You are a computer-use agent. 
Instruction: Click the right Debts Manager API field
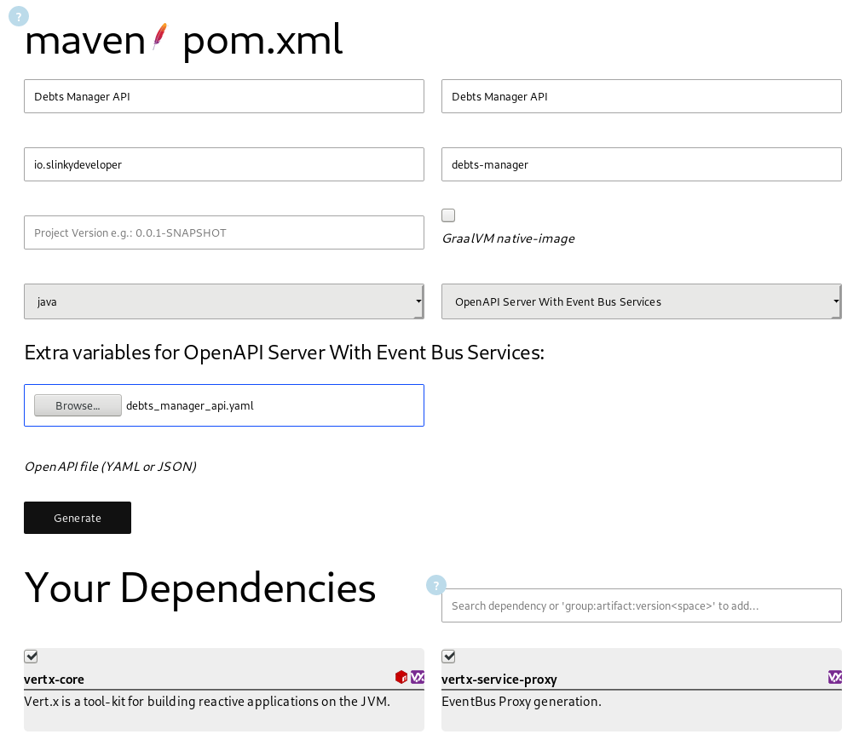point(641,96)
